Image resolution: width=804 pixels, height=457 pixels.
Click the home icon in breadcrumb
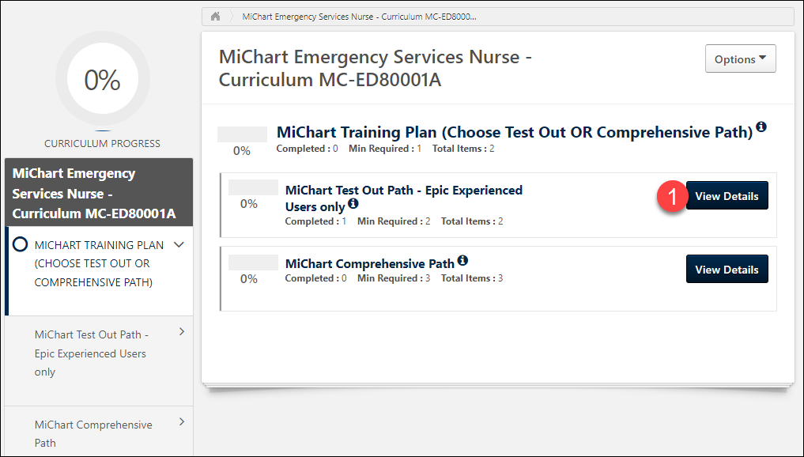pos(215,17)
